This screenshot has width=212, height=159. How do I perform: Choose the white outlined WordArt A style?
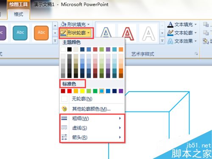(148, 33)
